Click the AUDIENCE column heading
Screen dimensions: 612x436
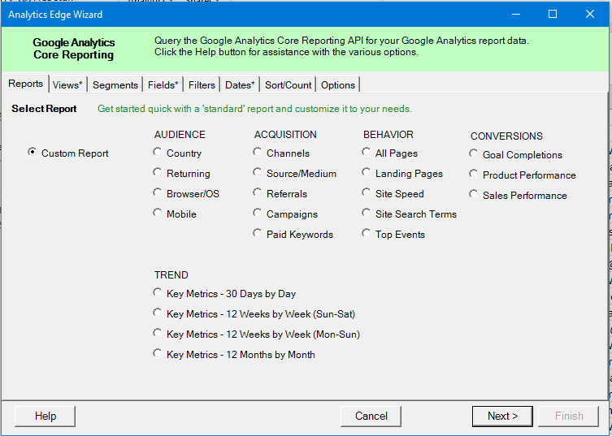pyautogui.click(x=180, y=135)
